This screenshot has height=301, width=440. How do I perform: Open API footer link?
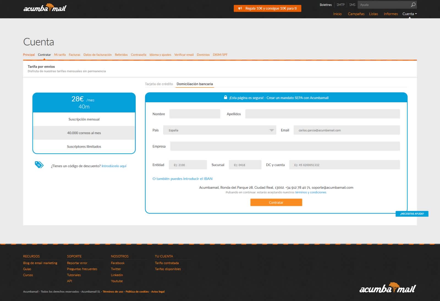(70, 281)
